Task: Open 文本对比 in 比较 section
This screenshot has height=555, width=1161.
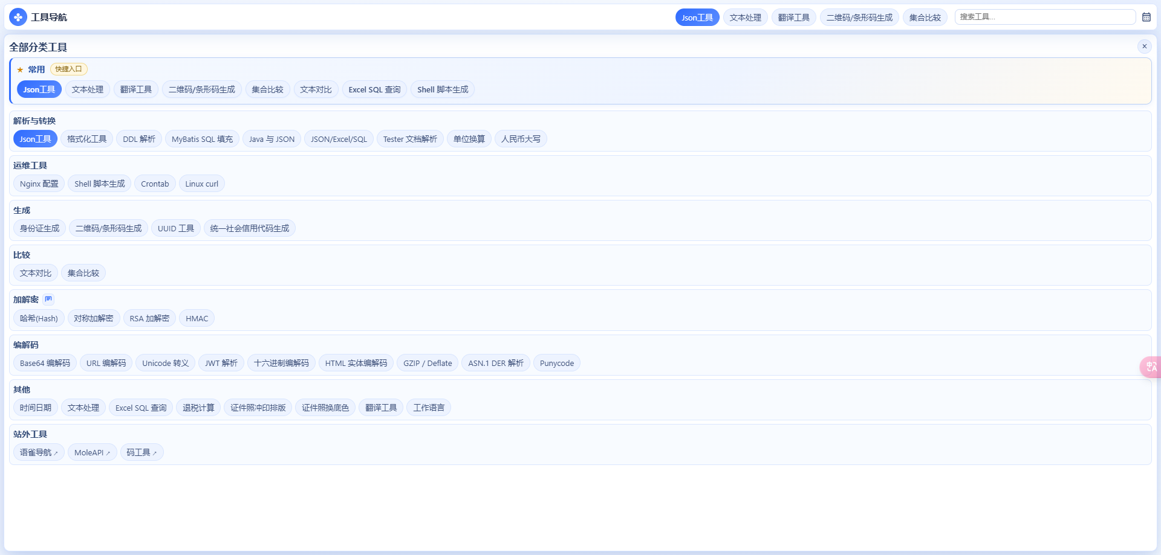Action: pyautogui.click(x=36, y=273)
